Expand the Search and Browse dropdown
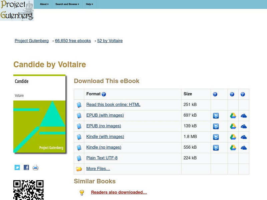Screen dimensions: 267x200 point(66,4)
